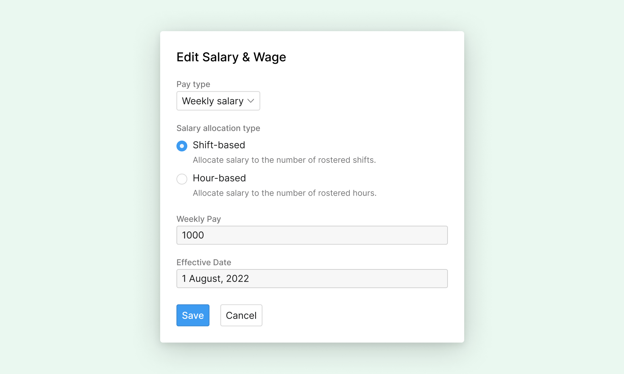The image size is (624, 374).
Task: Click the Effective Date field
Action: tap(312, 278)
